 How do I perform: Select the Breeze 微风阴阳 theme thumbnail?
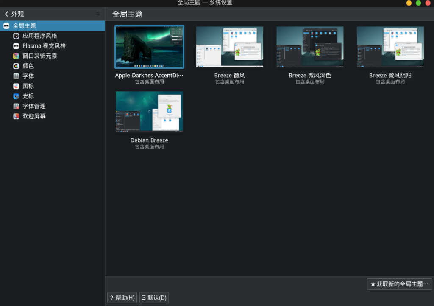390,47
